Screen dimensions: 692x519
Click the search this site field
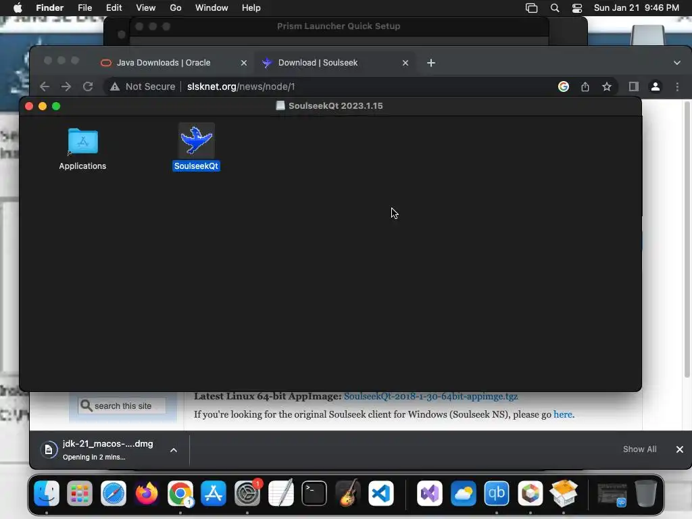tap(122, 405)
